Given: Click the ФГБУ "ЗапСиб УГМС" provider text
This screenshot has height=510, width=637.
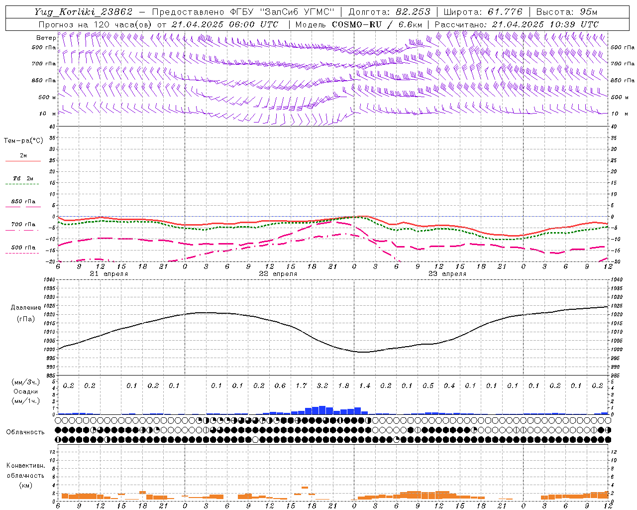Looking at the screenshot, I should pos(282,12).
